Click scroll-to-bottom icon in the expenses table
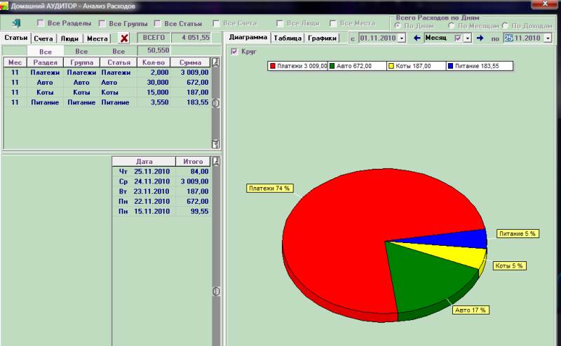The height and width of the screenshot is (346, 561). point(216,144)
